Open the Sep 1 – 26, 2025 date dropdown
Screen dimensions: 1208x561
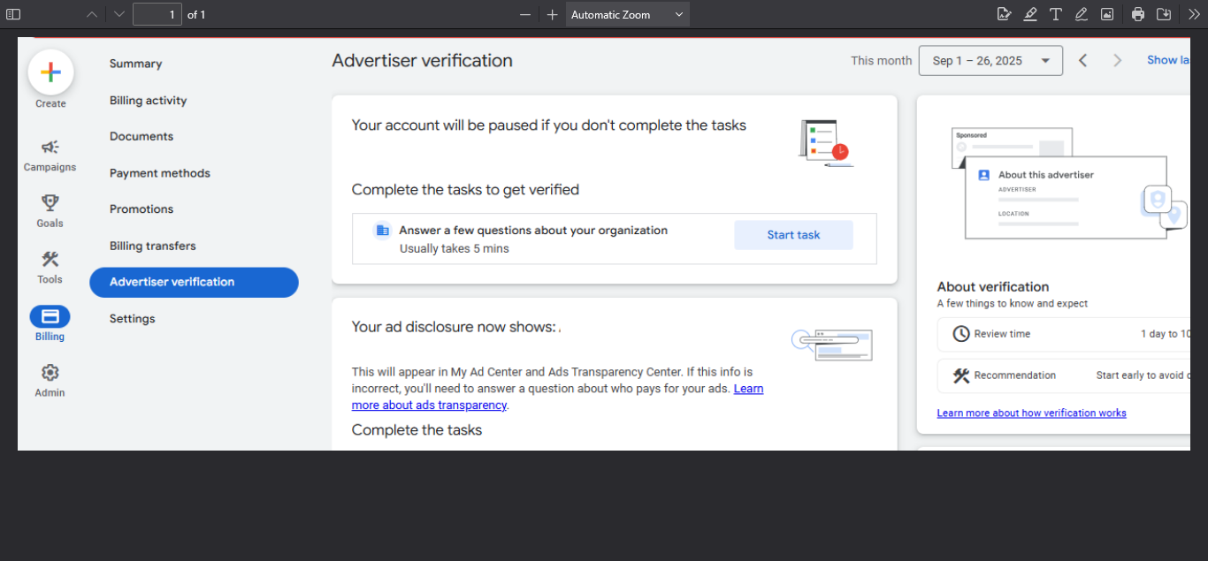pos(990,61)
